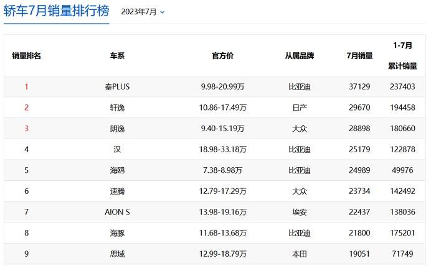This screenshot has width=436, height=266.
Task: Open the 思域 car series link
Action: coord(117,254)
